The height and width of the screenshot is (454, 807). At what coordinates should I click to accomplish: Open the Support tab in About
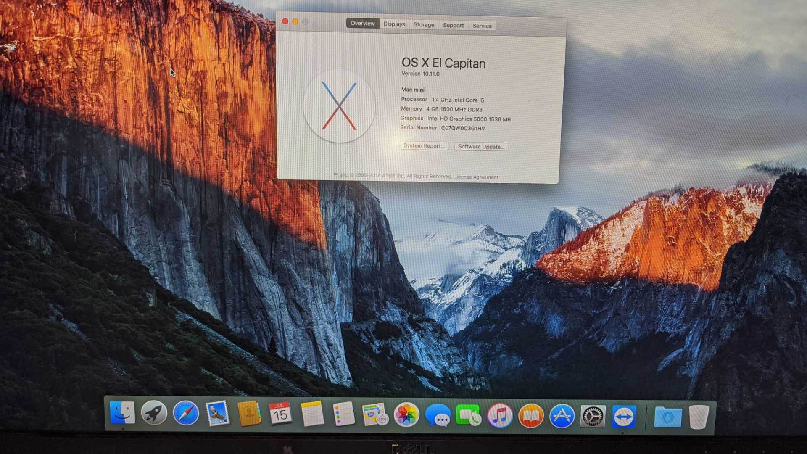pyautogui.click(x=454, y=26)
